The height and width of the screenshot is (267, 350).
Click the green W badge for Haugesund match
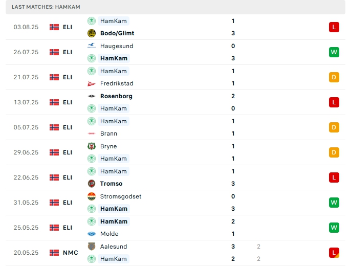(x=334, y=52)
